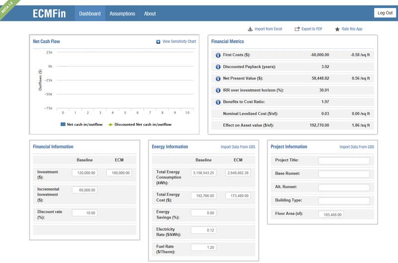Click the Energy Savings percent field

click(203, 213)
